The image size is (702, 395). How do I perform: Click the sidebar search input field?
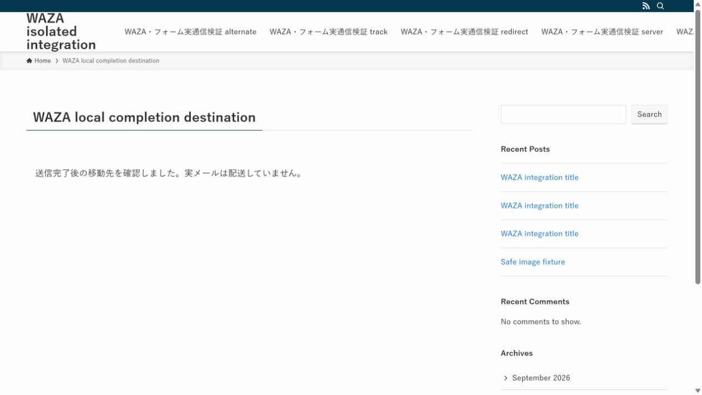coord(563,114)
